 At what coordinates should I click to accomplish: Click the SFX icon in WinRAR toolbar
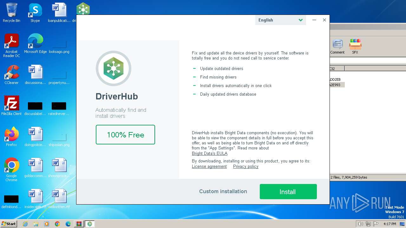pos(355,47)
